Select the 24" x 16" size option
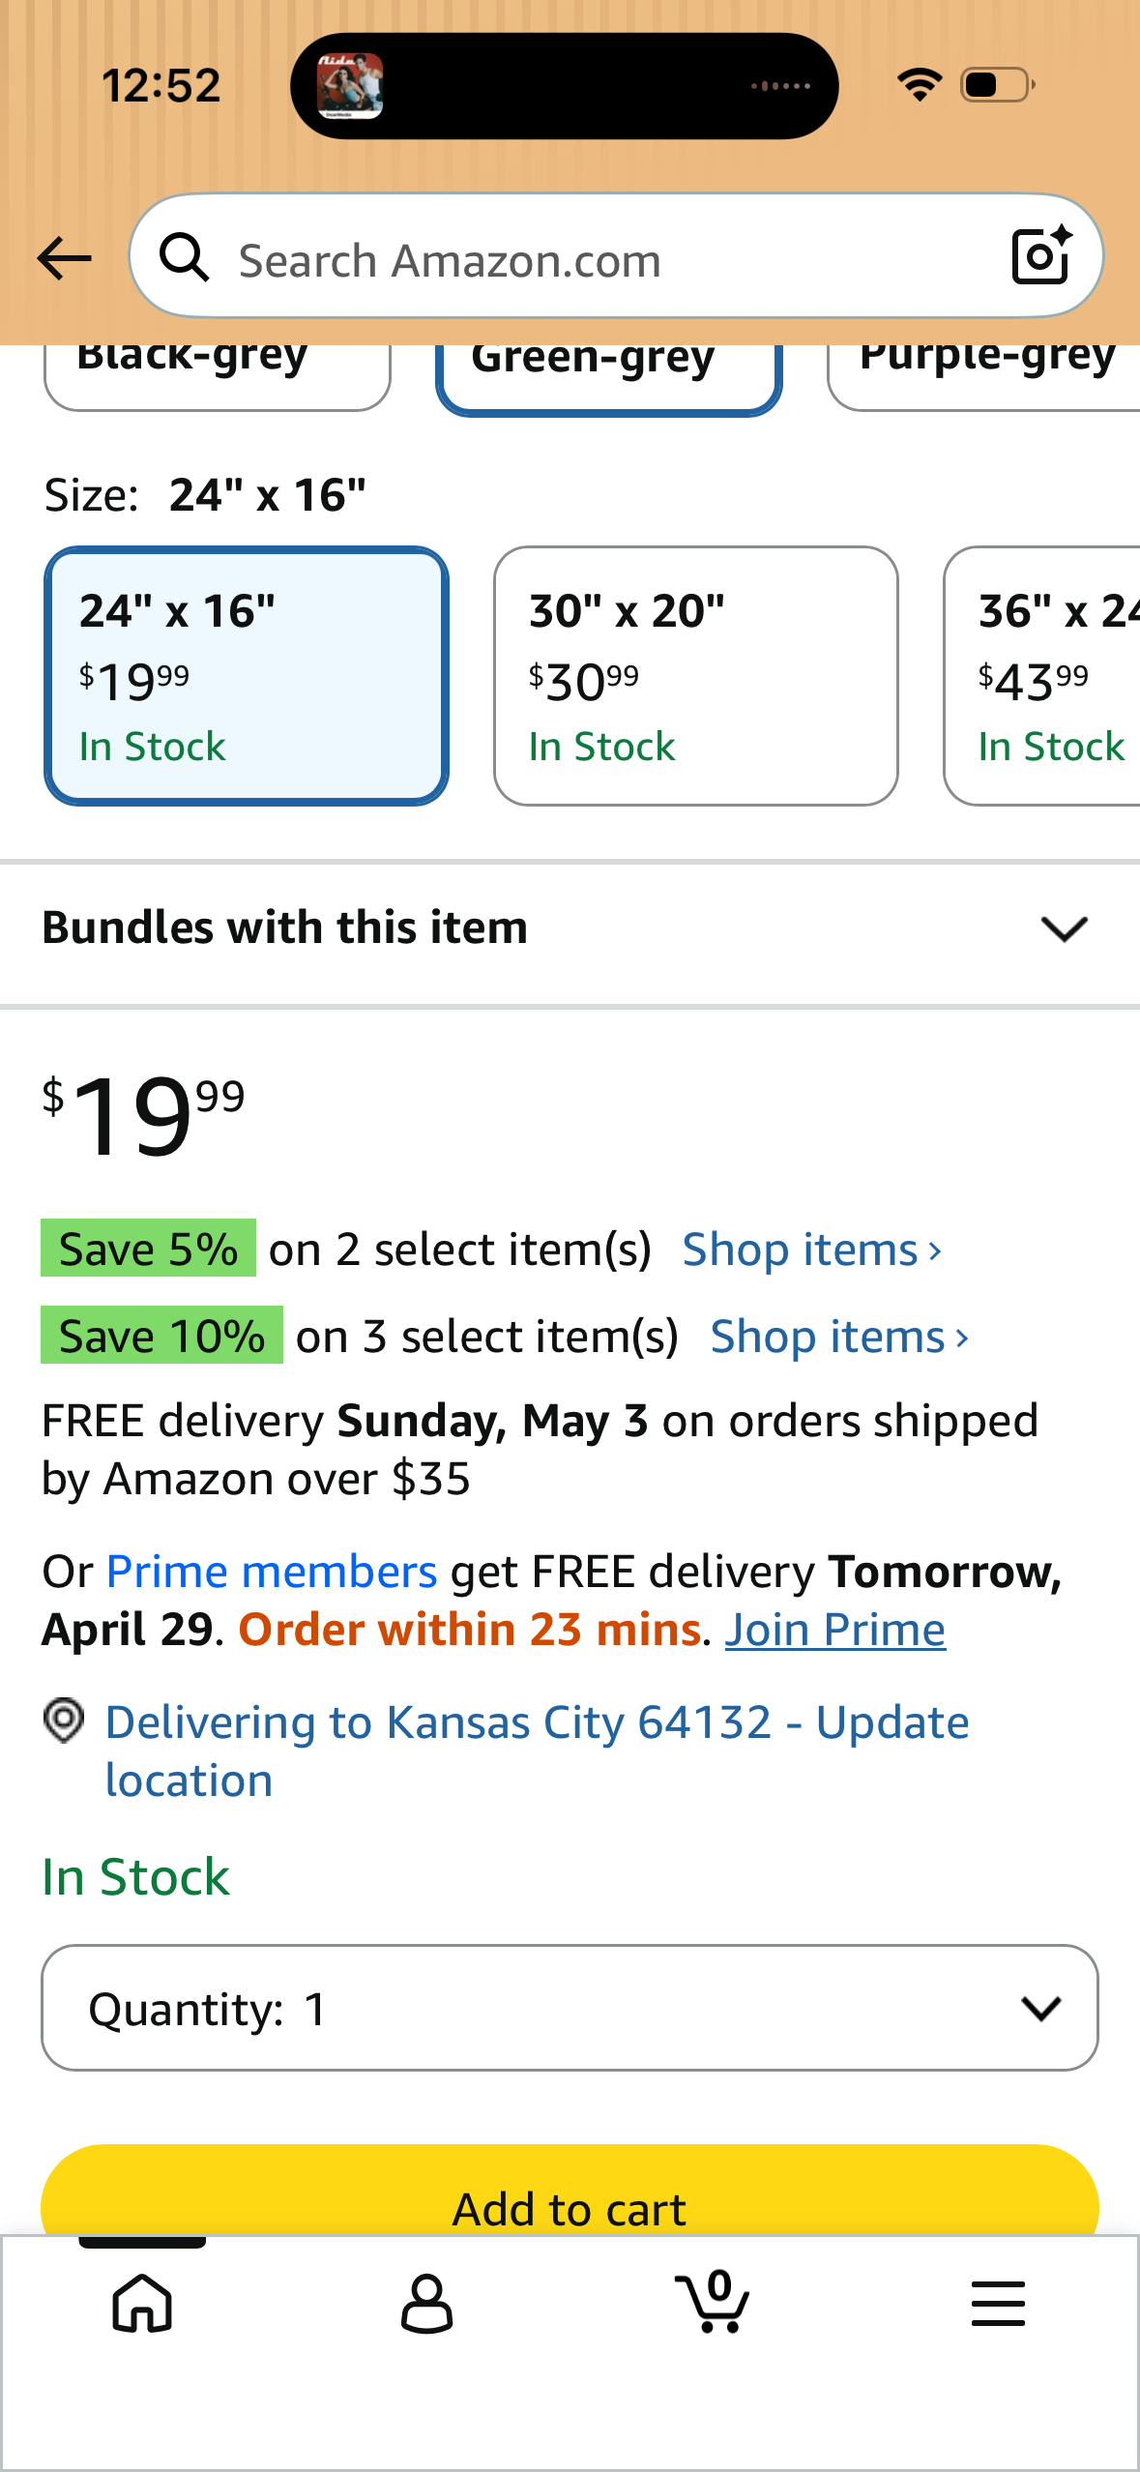1140x2472 pixels. 246,676
